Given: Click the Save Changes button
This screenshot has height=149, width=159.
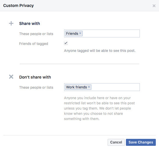Looking at the screenshot, I should tap(141, 142).
